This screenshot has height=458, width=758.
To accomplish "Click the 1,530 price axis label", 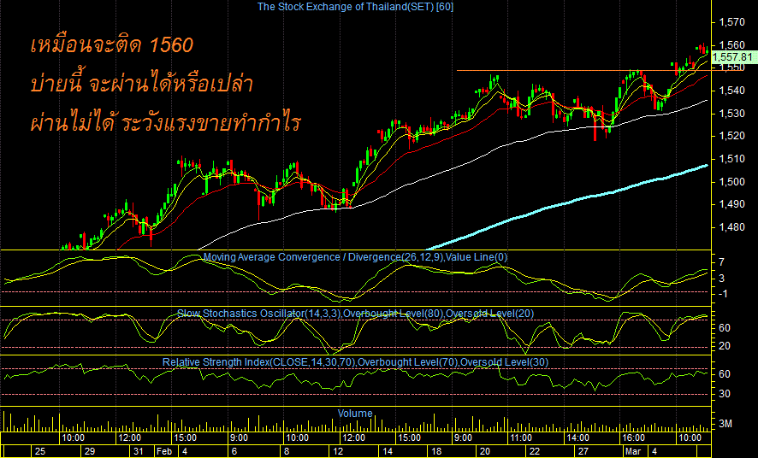I will click(731, 113).
